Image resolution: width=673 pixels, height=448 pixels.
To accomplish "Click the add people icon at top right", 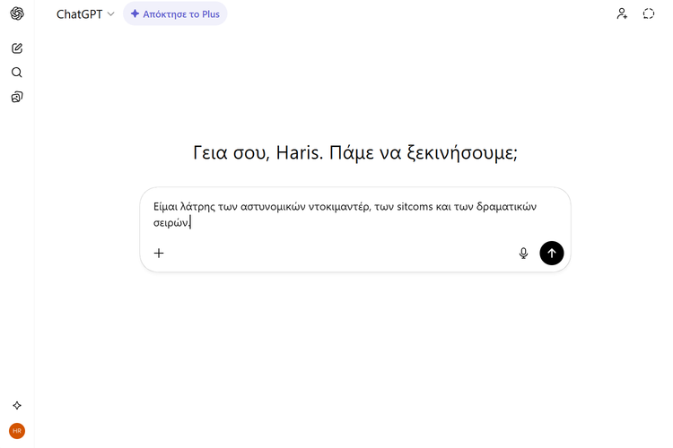I will [622, 14].
